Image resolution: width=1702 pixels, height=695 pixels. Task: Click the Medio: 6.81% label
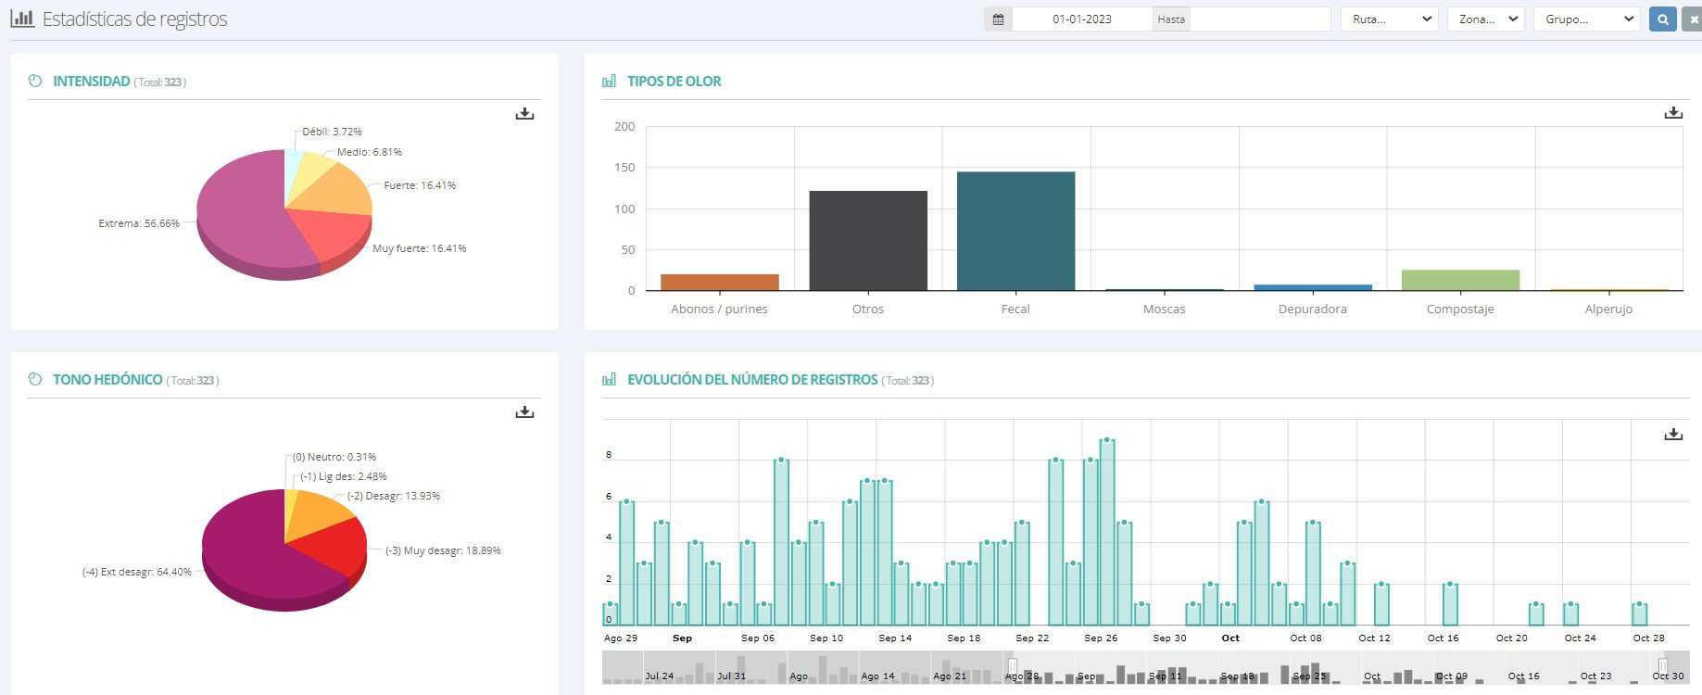tap(370, 152)
